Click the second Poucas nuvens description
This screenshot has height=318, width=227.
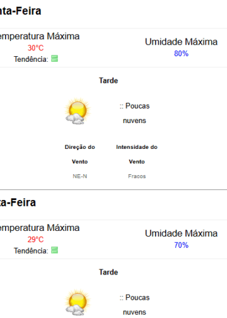[x=134, y=305]
